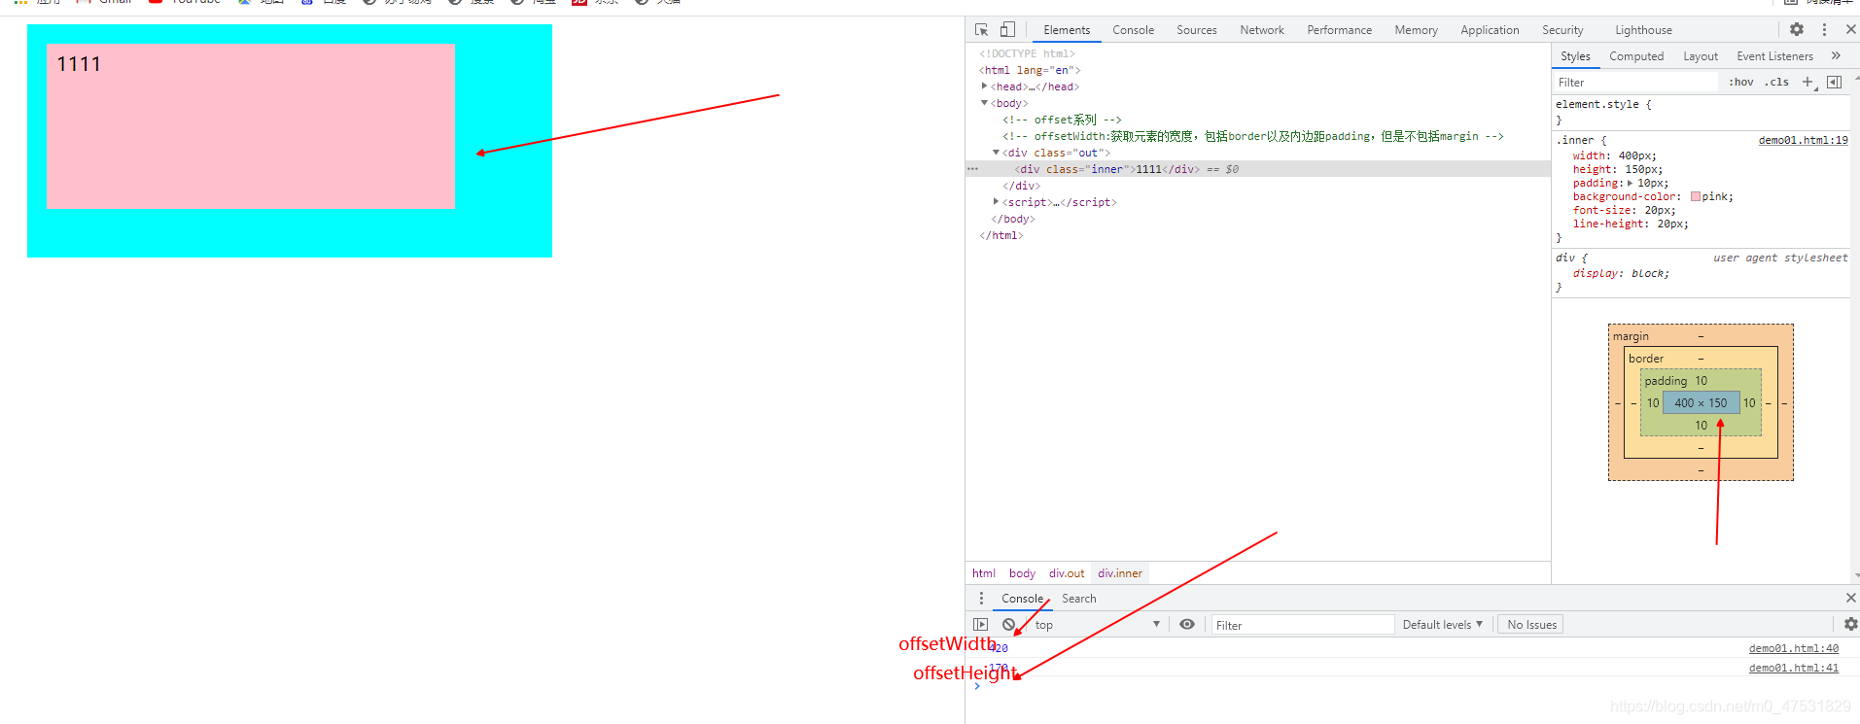
Task: Click the pink inner box with 1111
Action: [251, 126]
